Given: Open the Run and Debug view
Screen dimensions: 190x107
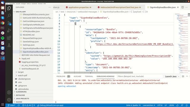Looking at the screenshot, I should coord(9,30).
